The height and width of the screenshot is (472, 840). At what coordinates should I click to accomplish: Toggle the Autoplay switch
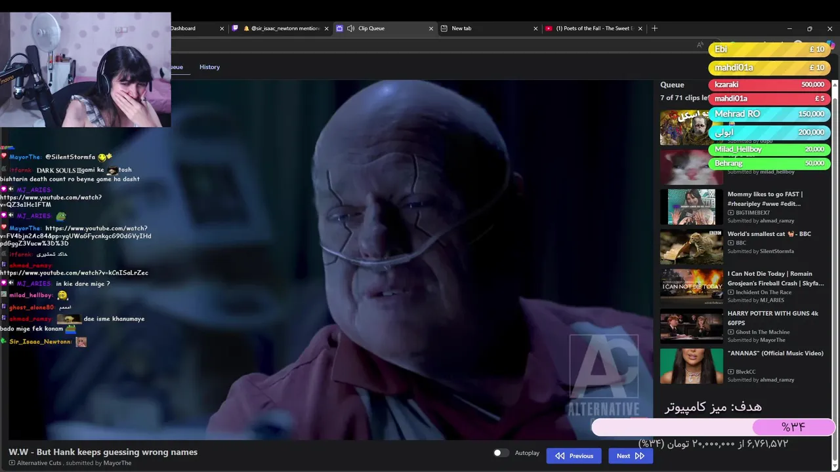point(500,453)
